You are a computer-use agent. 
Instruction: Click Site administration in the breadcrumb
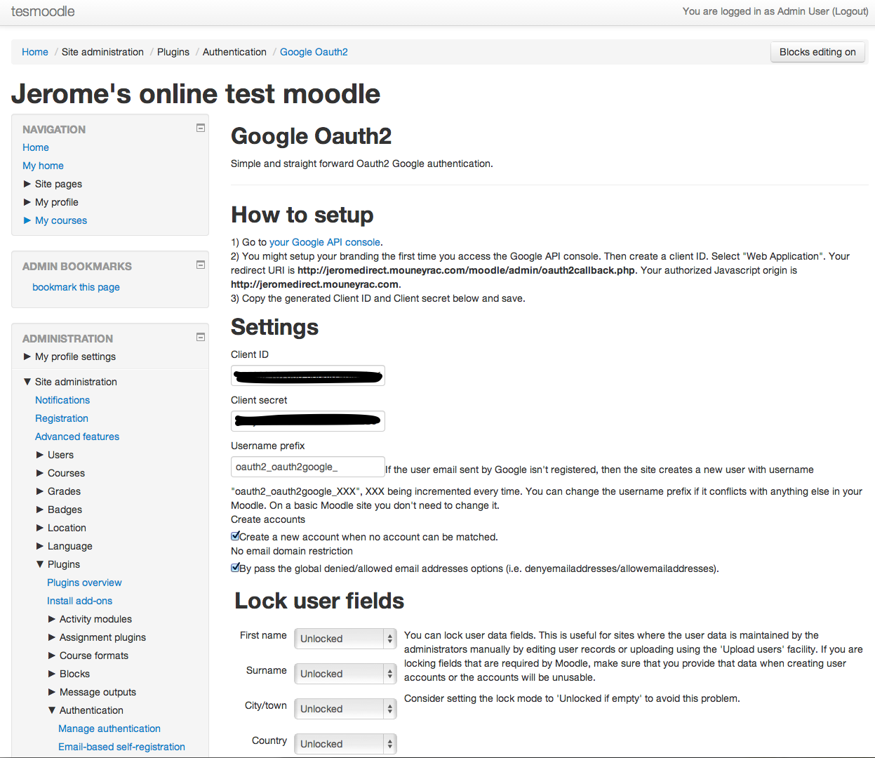tap(102, 52)
